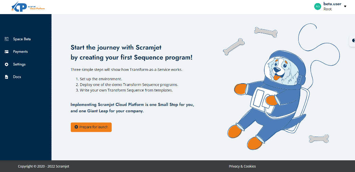Click the Copyright 2020 - 2022 Scramjet text

(x=43, y=166)
